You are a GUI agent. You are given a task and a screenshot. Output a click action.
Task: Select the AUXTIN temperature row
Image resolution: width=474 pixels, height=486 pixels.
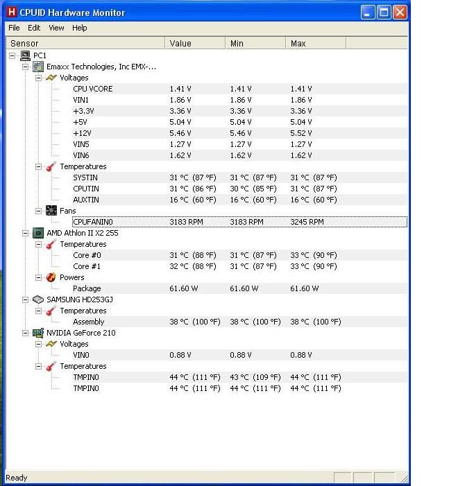(239, 200)
